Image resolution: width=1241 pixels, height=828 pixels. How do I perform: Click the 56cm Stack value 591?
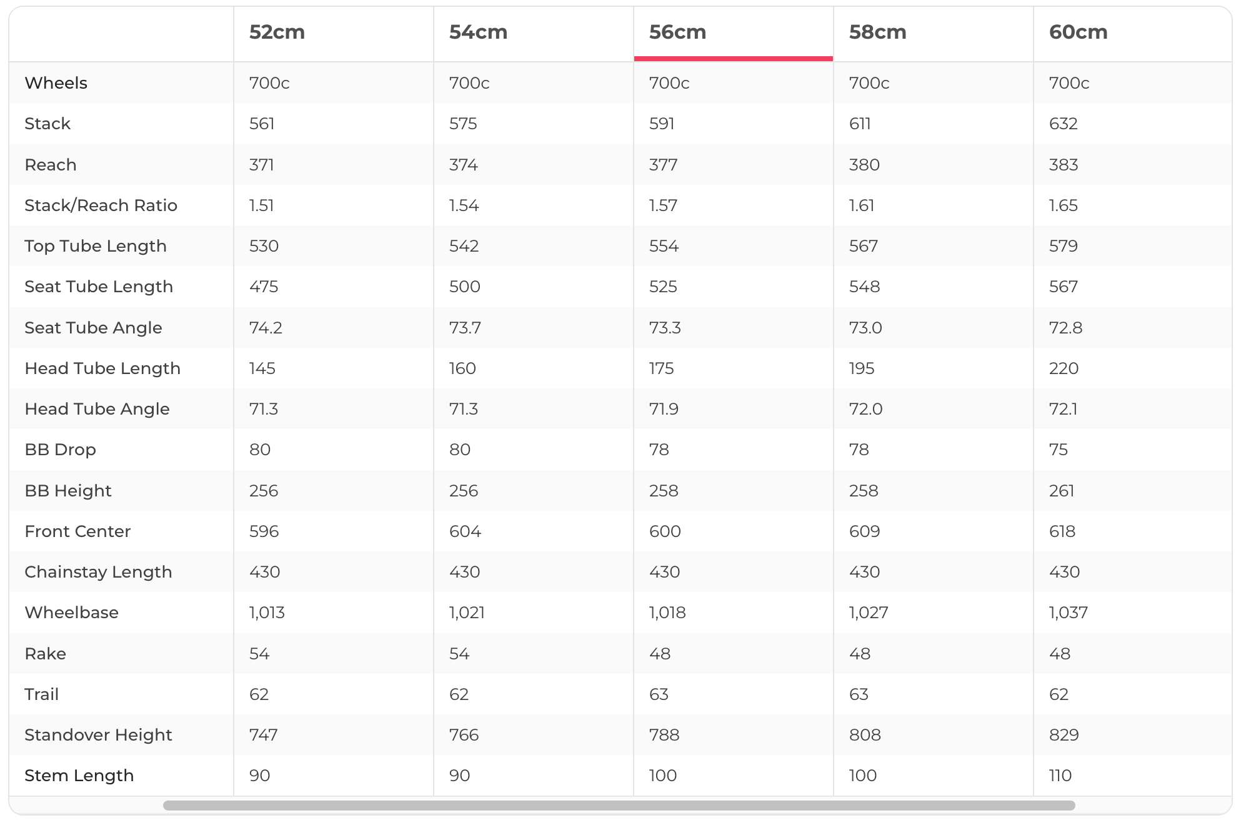pos(662,124)
